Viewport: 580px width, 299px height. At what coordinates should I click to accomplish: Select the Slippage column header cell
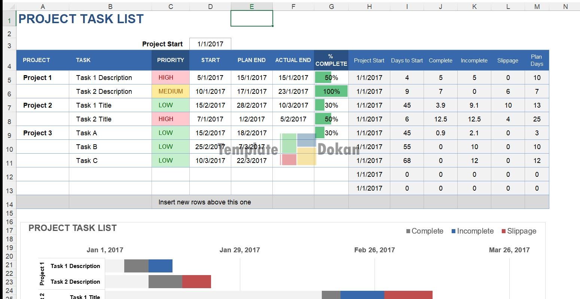point(507,61)
